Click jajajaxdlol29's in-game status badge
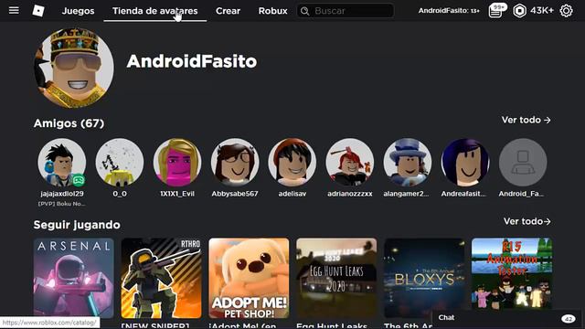Screen dimensions: 585x329 (x=79, y=180)
